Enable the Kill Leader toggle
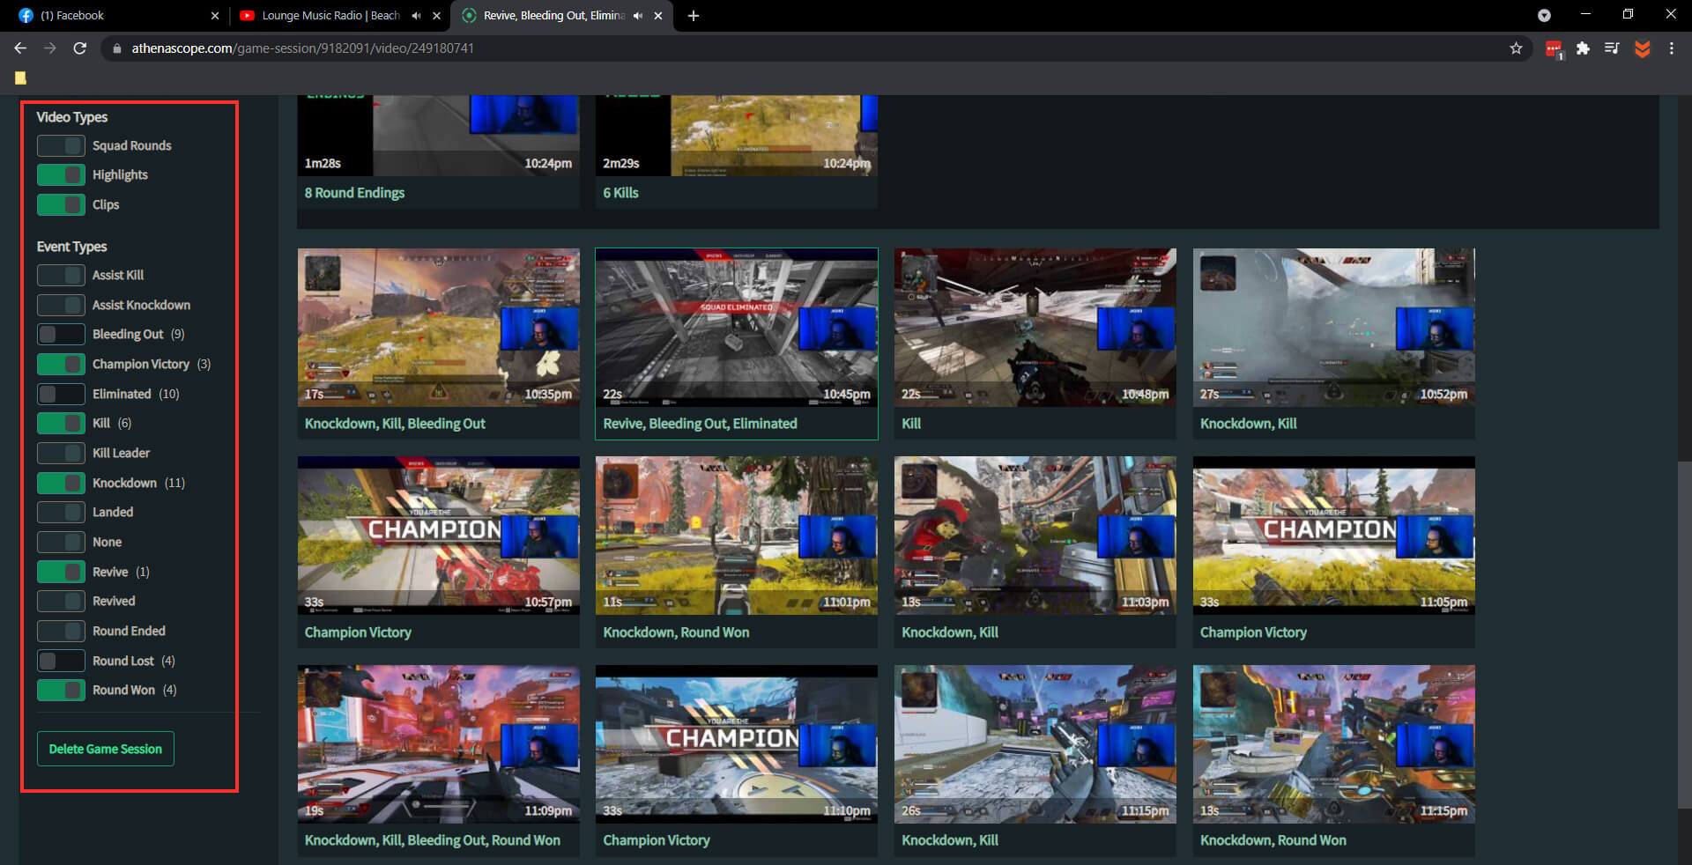1692x865 pixels. click(61, 453)
